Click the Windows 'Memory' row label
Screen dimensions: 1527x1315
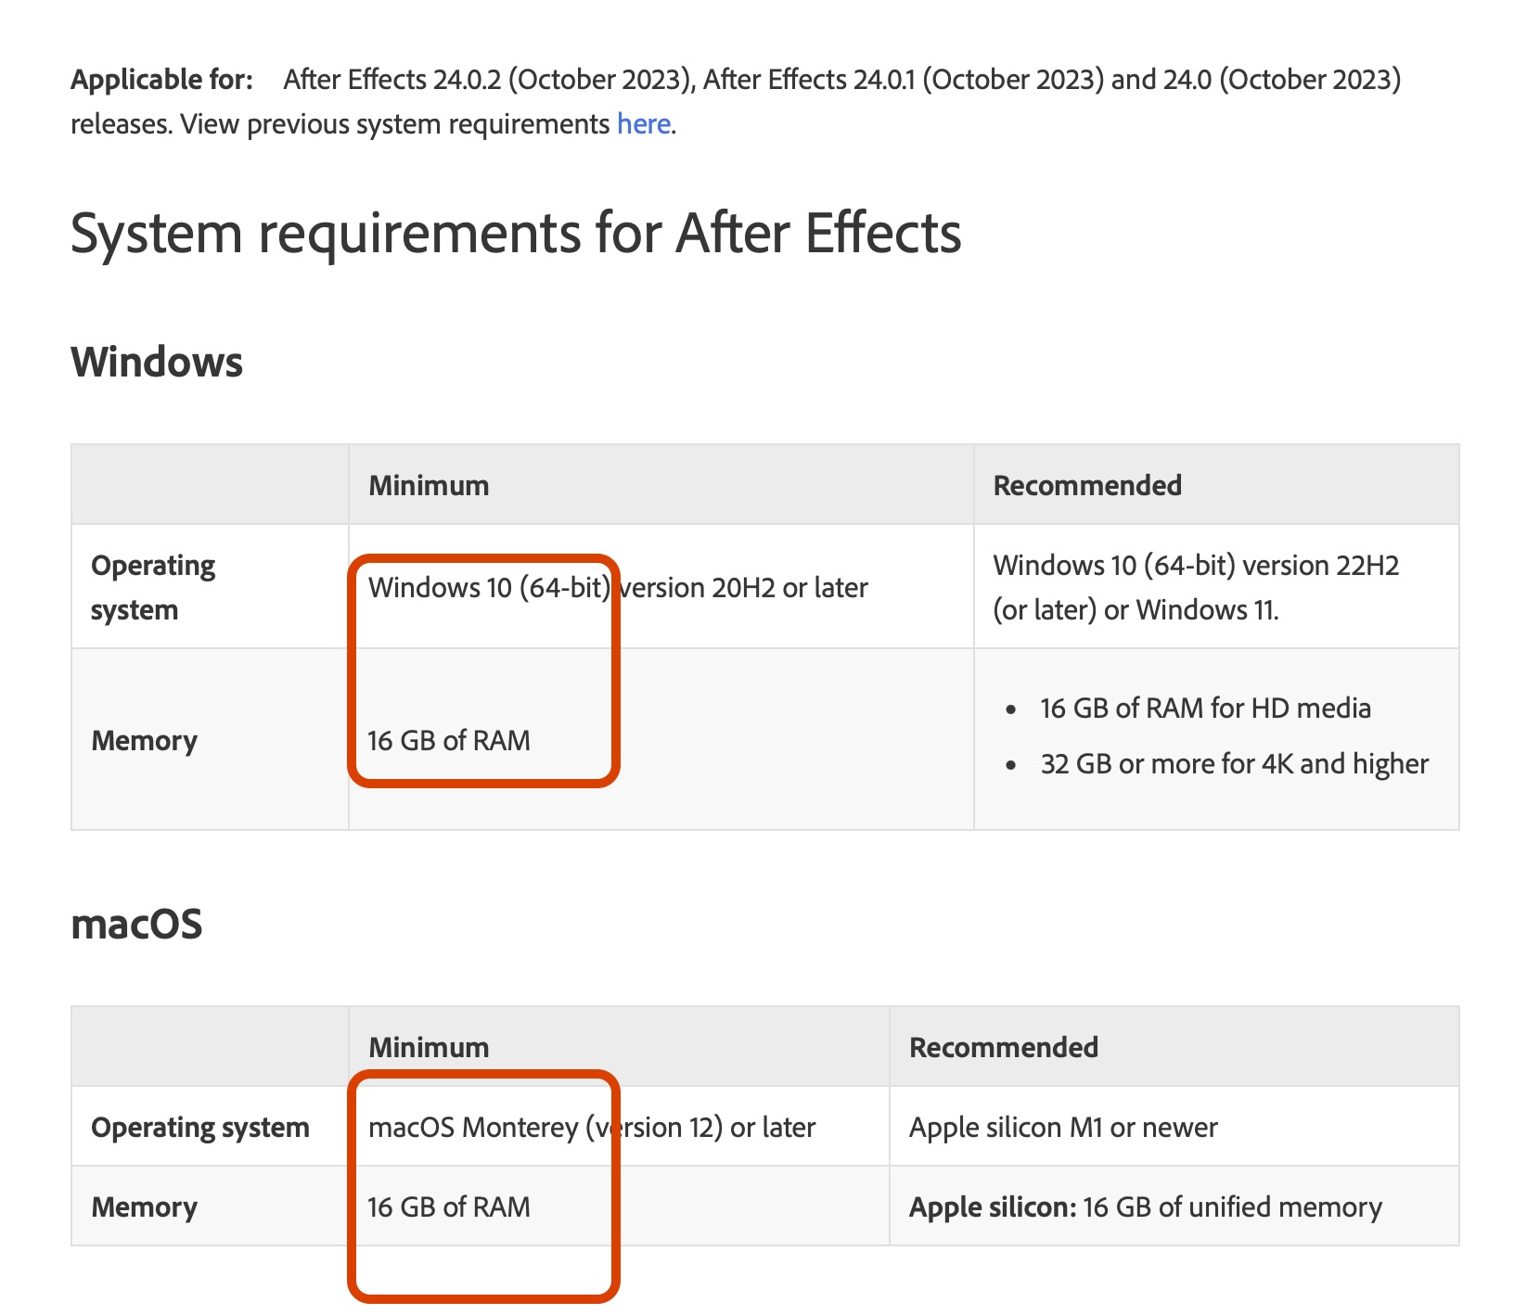click(144, 740)
